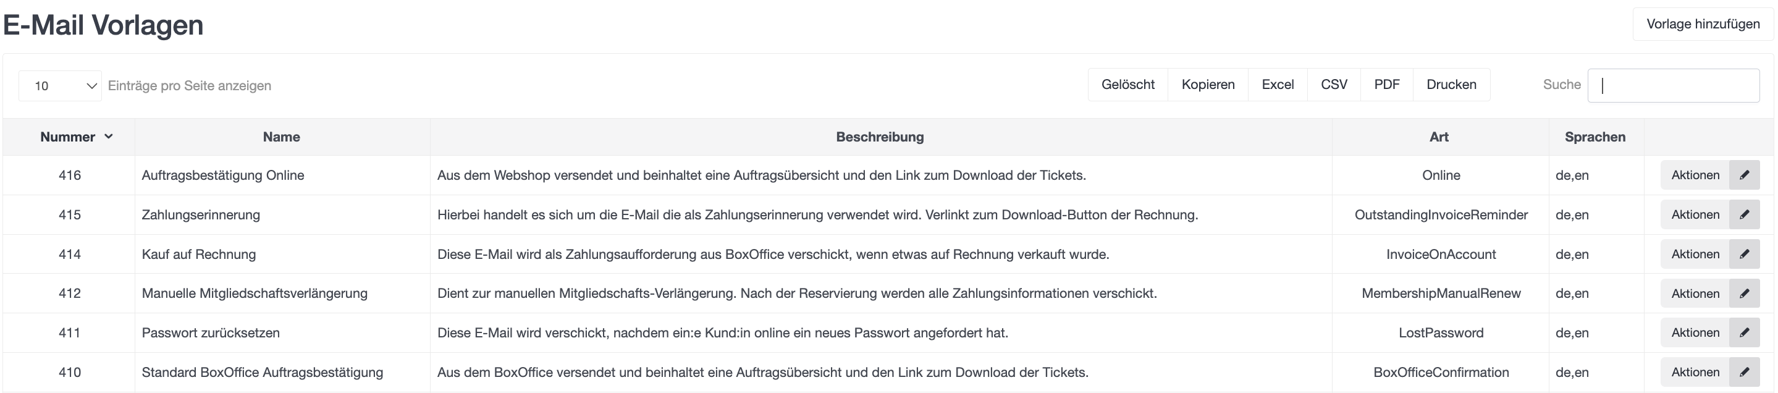
Task: Click pencil icon for Passwort zurücksetzen row
Action: (1744, 332)
